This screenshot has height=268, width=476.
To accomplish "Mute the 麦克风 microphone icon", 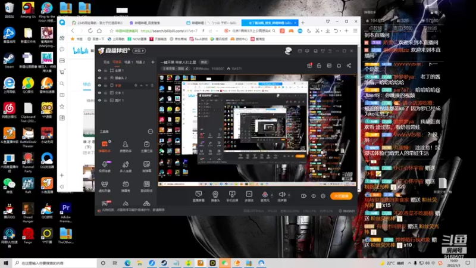I will 265,195.
